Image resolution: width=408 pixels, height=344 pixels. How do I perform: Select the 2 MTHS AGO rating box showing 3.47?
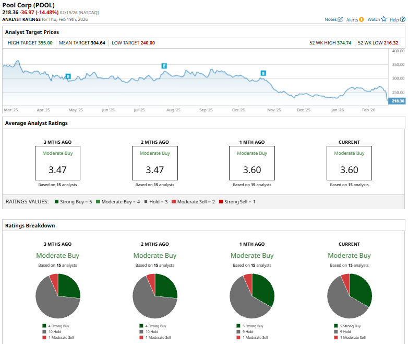pos(154,163)
